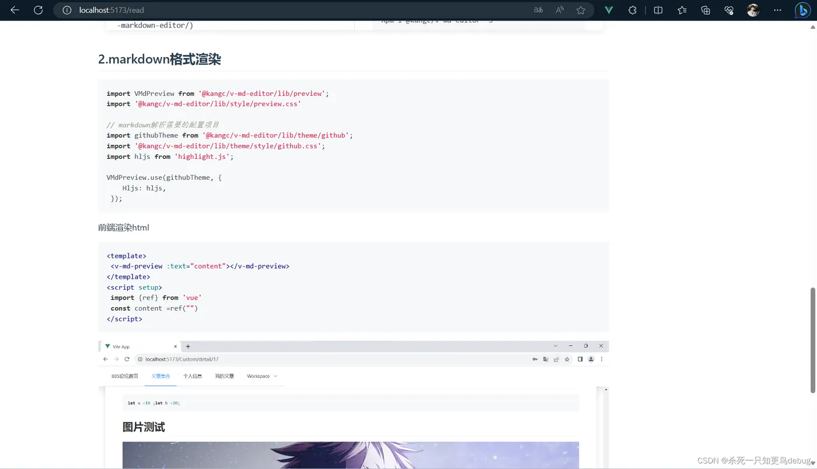817x469 pixels.
Task: Reload the localhost:5173/read page
Action: click(x=39, y=10)
